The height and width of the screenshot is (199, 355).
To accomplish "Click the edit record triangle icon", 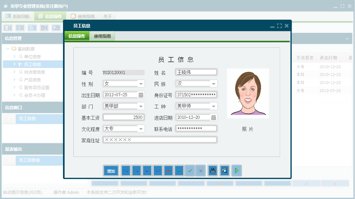I will (x=179, y=171).
